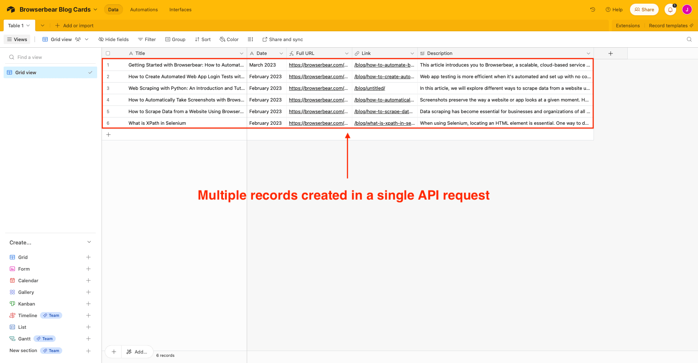Open the Title field dropdown
This screenshot has height=363, width=698.
pyautogui.click(x=241, y=53)
